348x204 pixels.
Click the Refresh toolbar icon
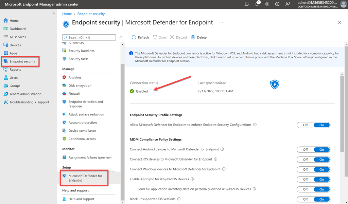(134, 37)
